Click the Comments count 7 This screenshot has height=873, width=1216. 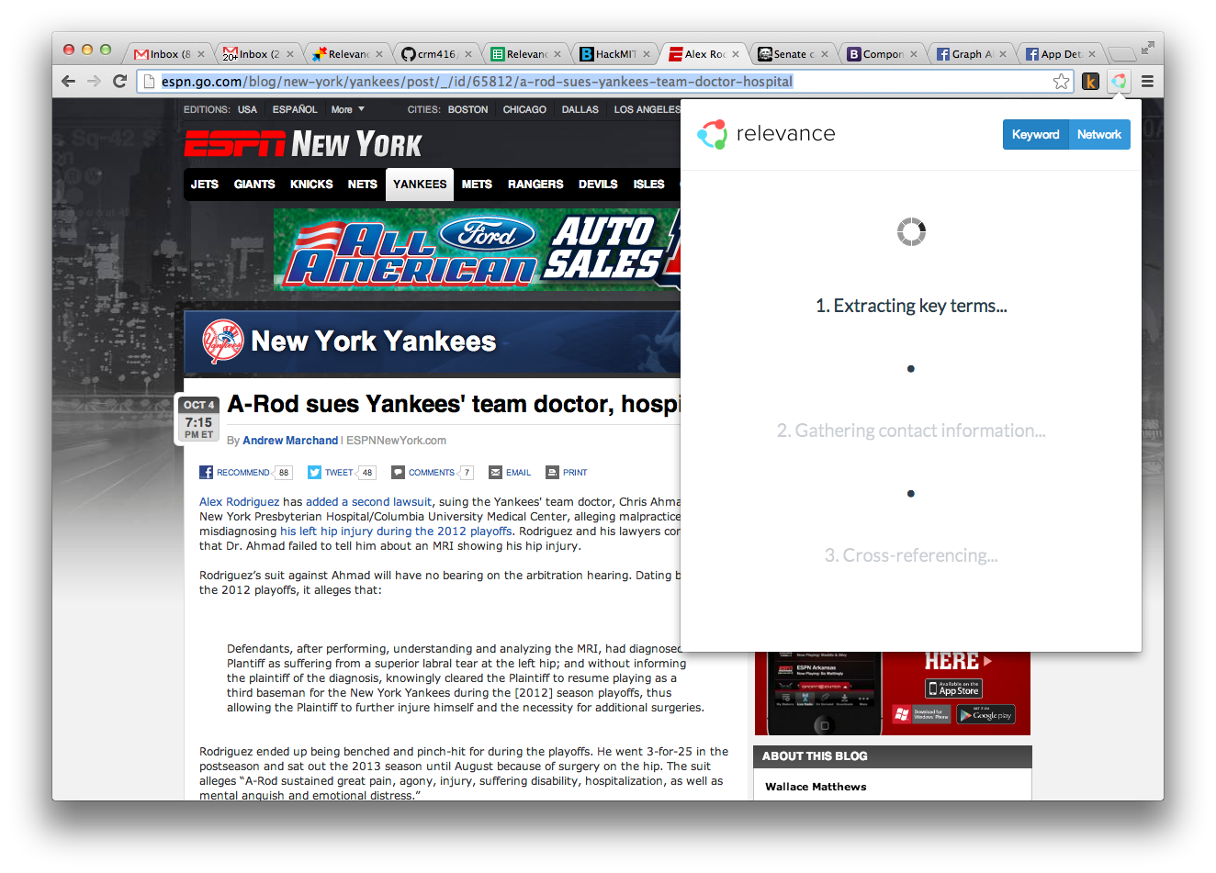467,473
